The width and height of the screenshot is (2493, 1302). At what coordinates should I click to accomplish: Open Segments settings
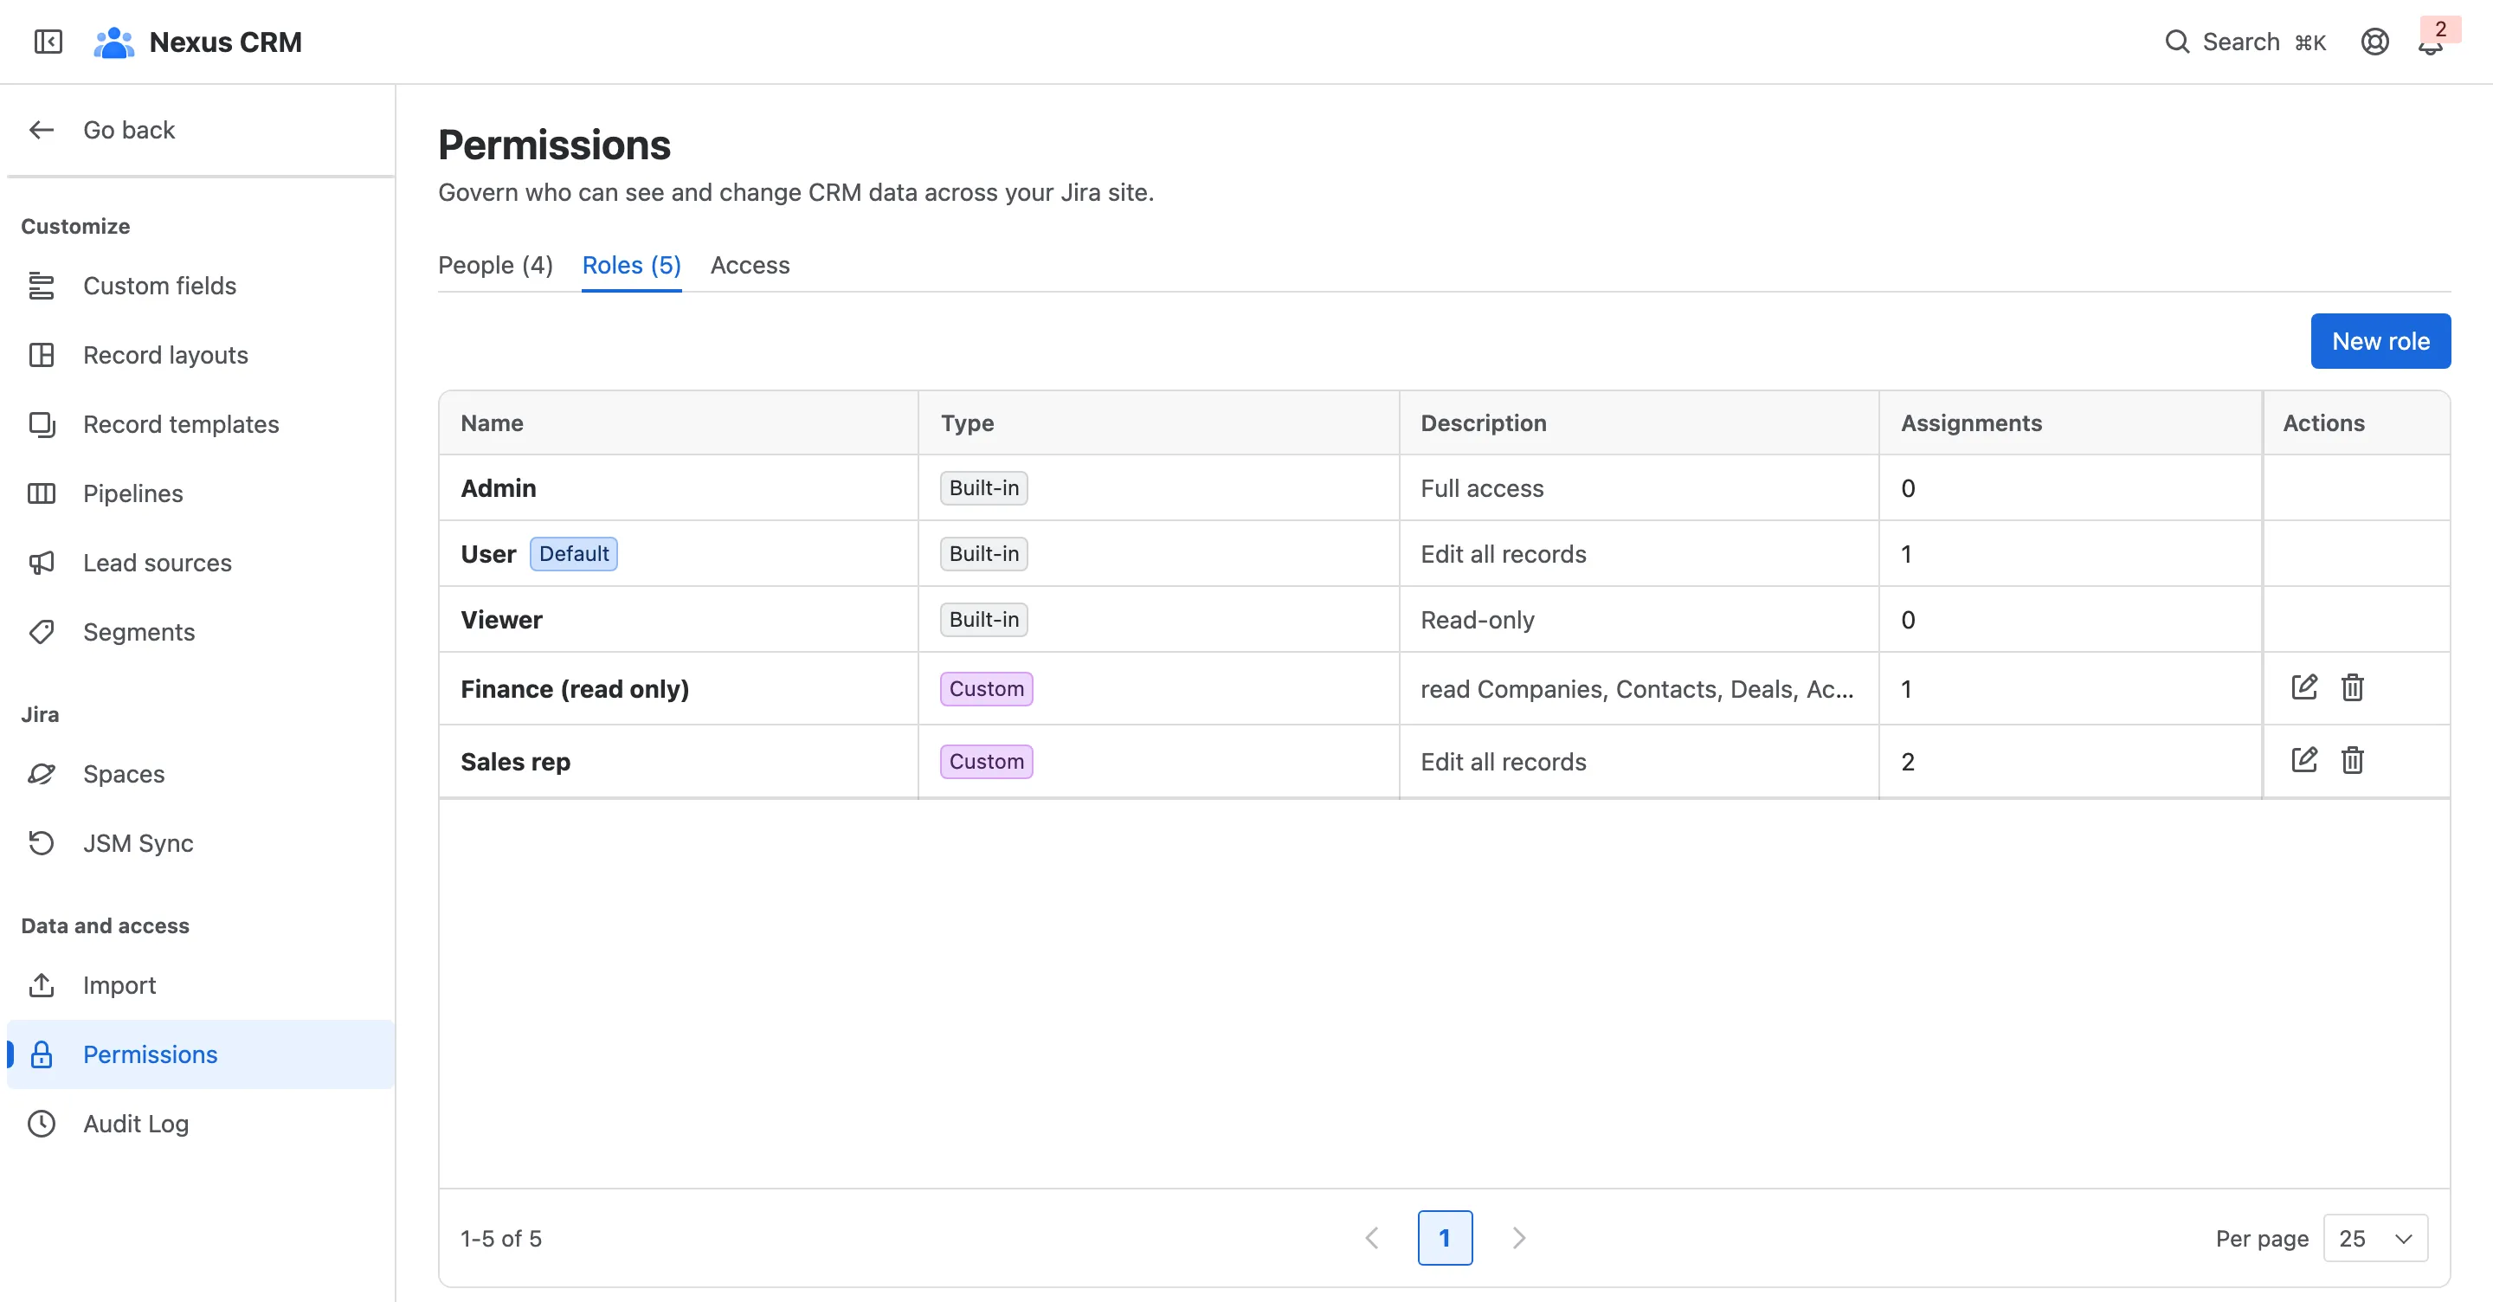(x=200, y=632)
